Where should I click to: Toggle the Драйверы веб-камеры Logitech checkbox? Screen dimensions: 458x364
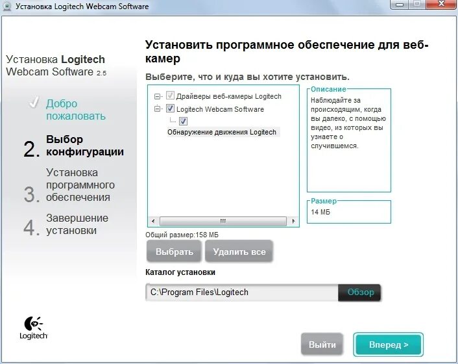[x=170, y=96]
